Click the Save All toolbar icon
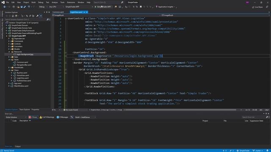The width and height of the screenshot is (271, 152). (25, 7)
